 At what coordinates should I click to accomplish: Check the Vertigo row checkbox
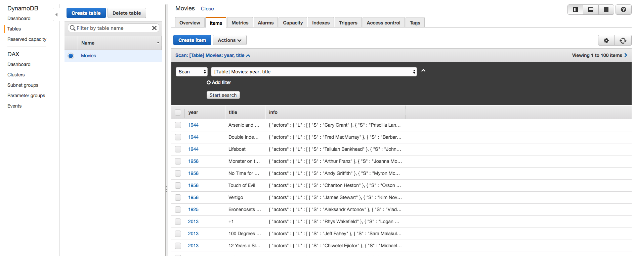[x=178, y=198]
